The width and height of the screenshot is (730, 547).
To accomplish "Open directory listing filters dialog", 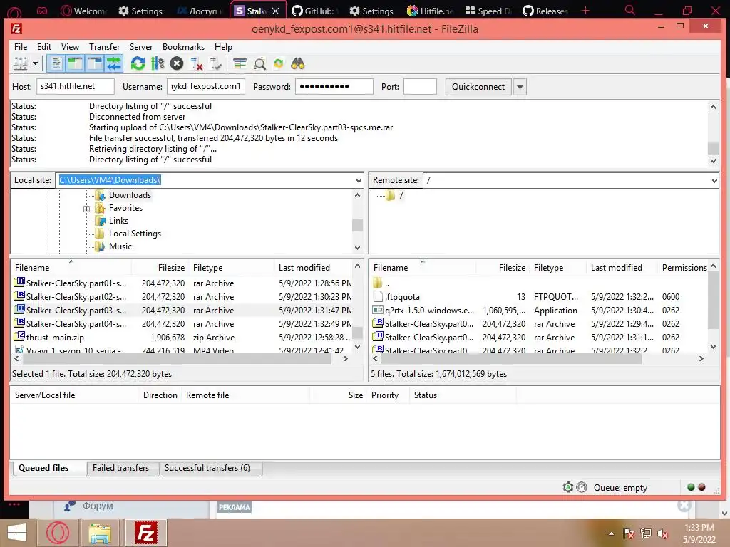I will pyautogui.click(x=240, y=63).
